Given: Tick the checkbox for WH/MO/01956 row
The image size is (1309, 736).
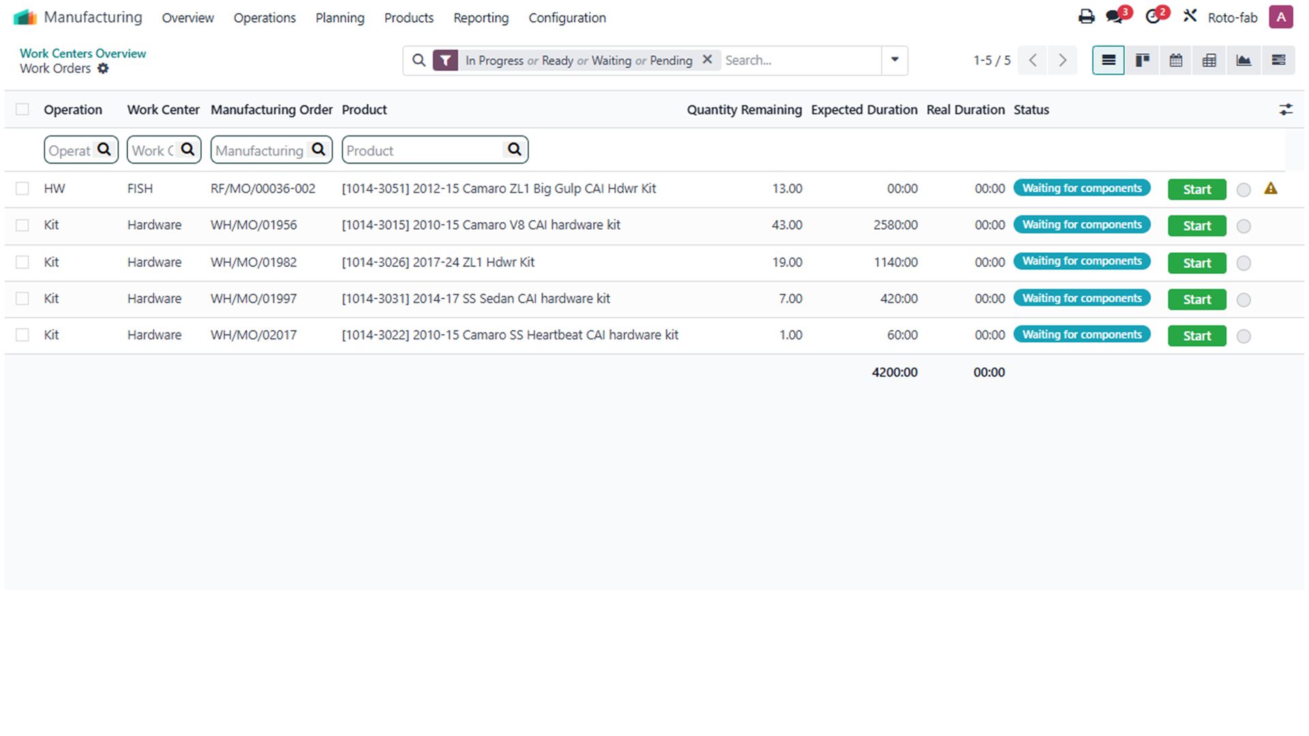Looking at the screenshot, I should click(22, 226).
